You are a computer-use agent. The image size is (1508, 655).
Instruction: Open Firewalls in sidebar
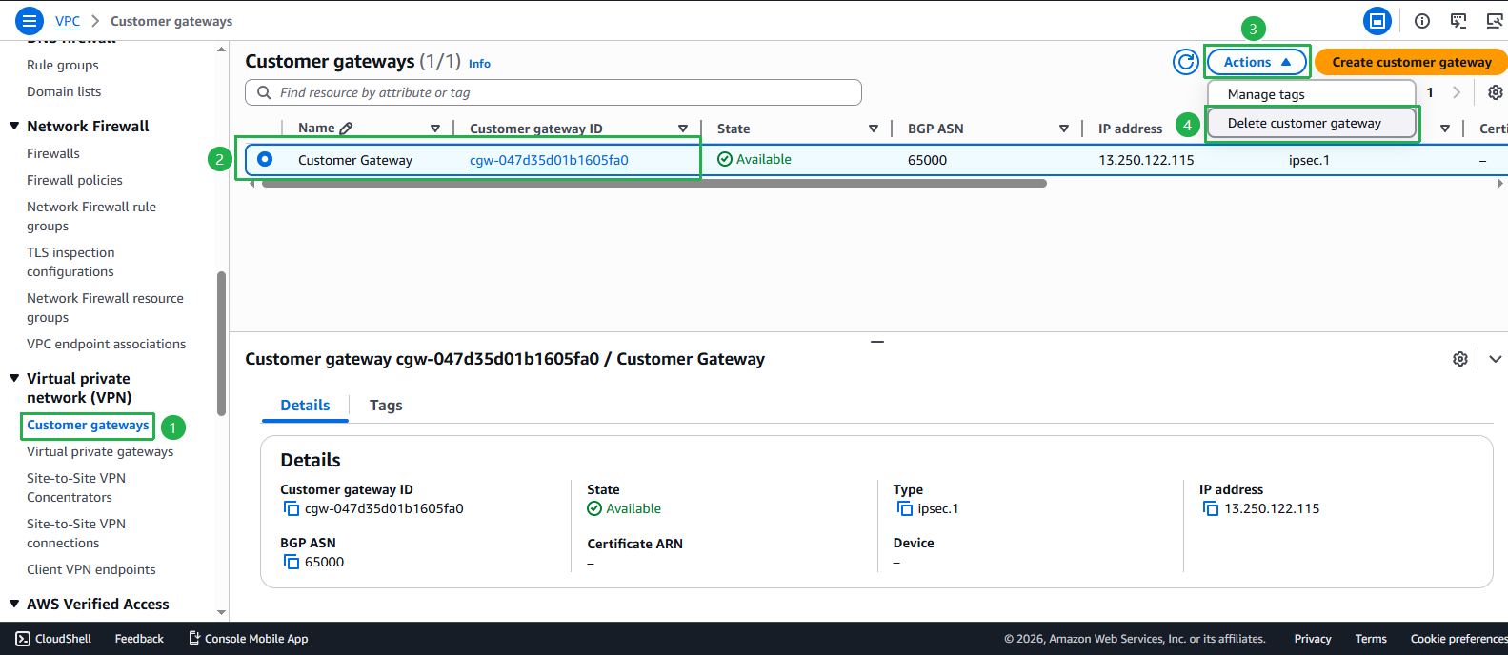(x=53, y=153)
